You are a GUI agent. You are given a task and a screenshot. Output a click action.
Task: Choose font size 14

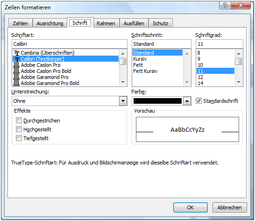pyautogui.click(x=215, y=83)
